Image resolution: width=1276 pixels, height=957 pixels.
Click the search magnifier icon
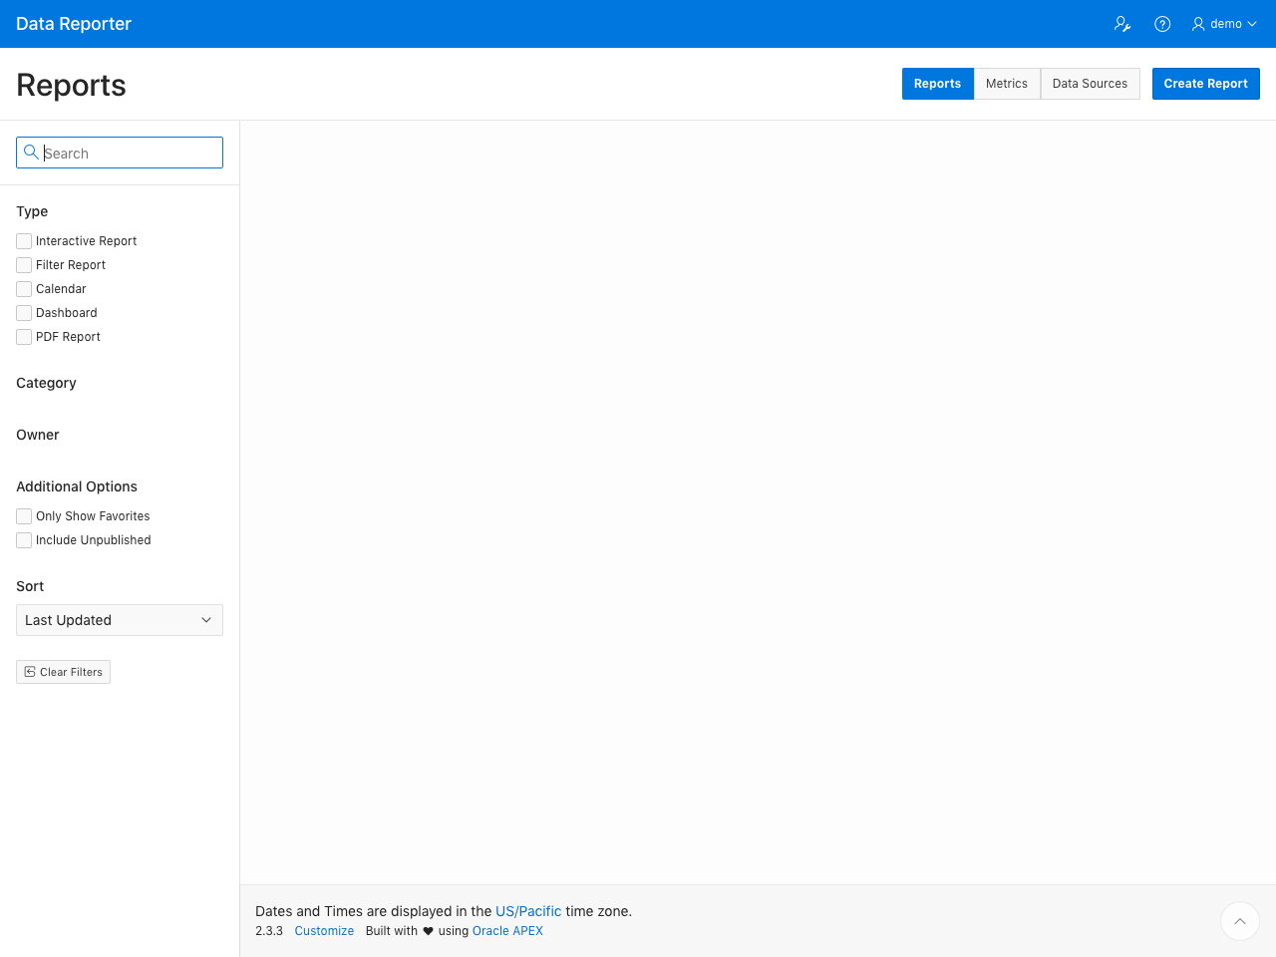[x=31, y=153]
